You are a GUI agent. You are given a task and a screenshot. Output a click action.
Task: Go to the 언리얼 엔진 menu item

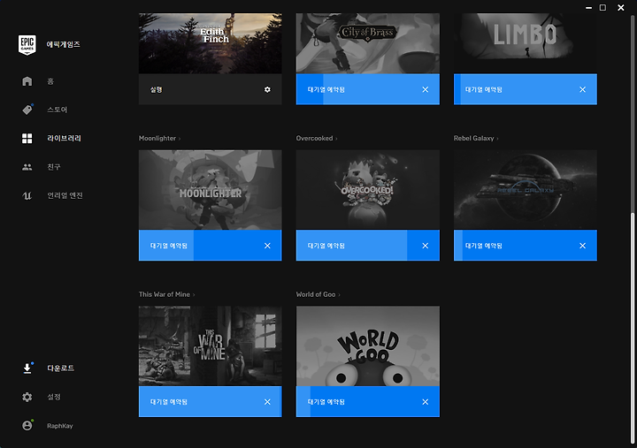point(65,195)
